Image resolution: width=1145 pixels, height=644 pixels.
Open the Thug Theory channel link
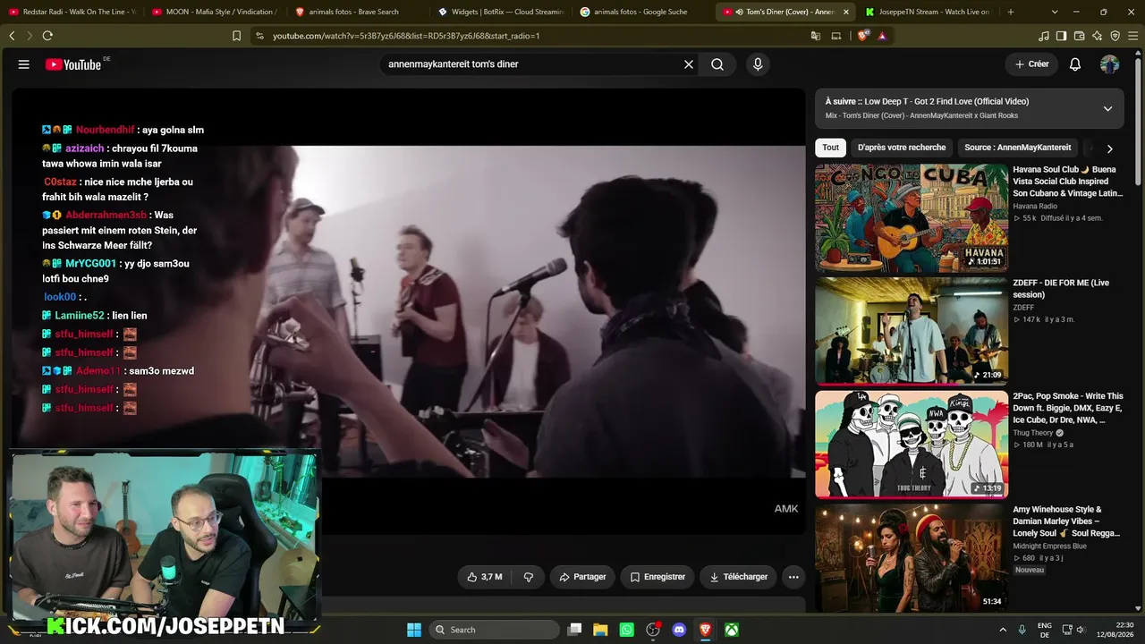point(1033,433)
